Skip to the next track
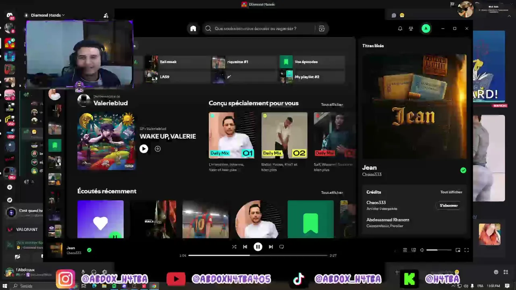Image resolution: width=516 pixels, height=290 pixels. click(271, 247)
